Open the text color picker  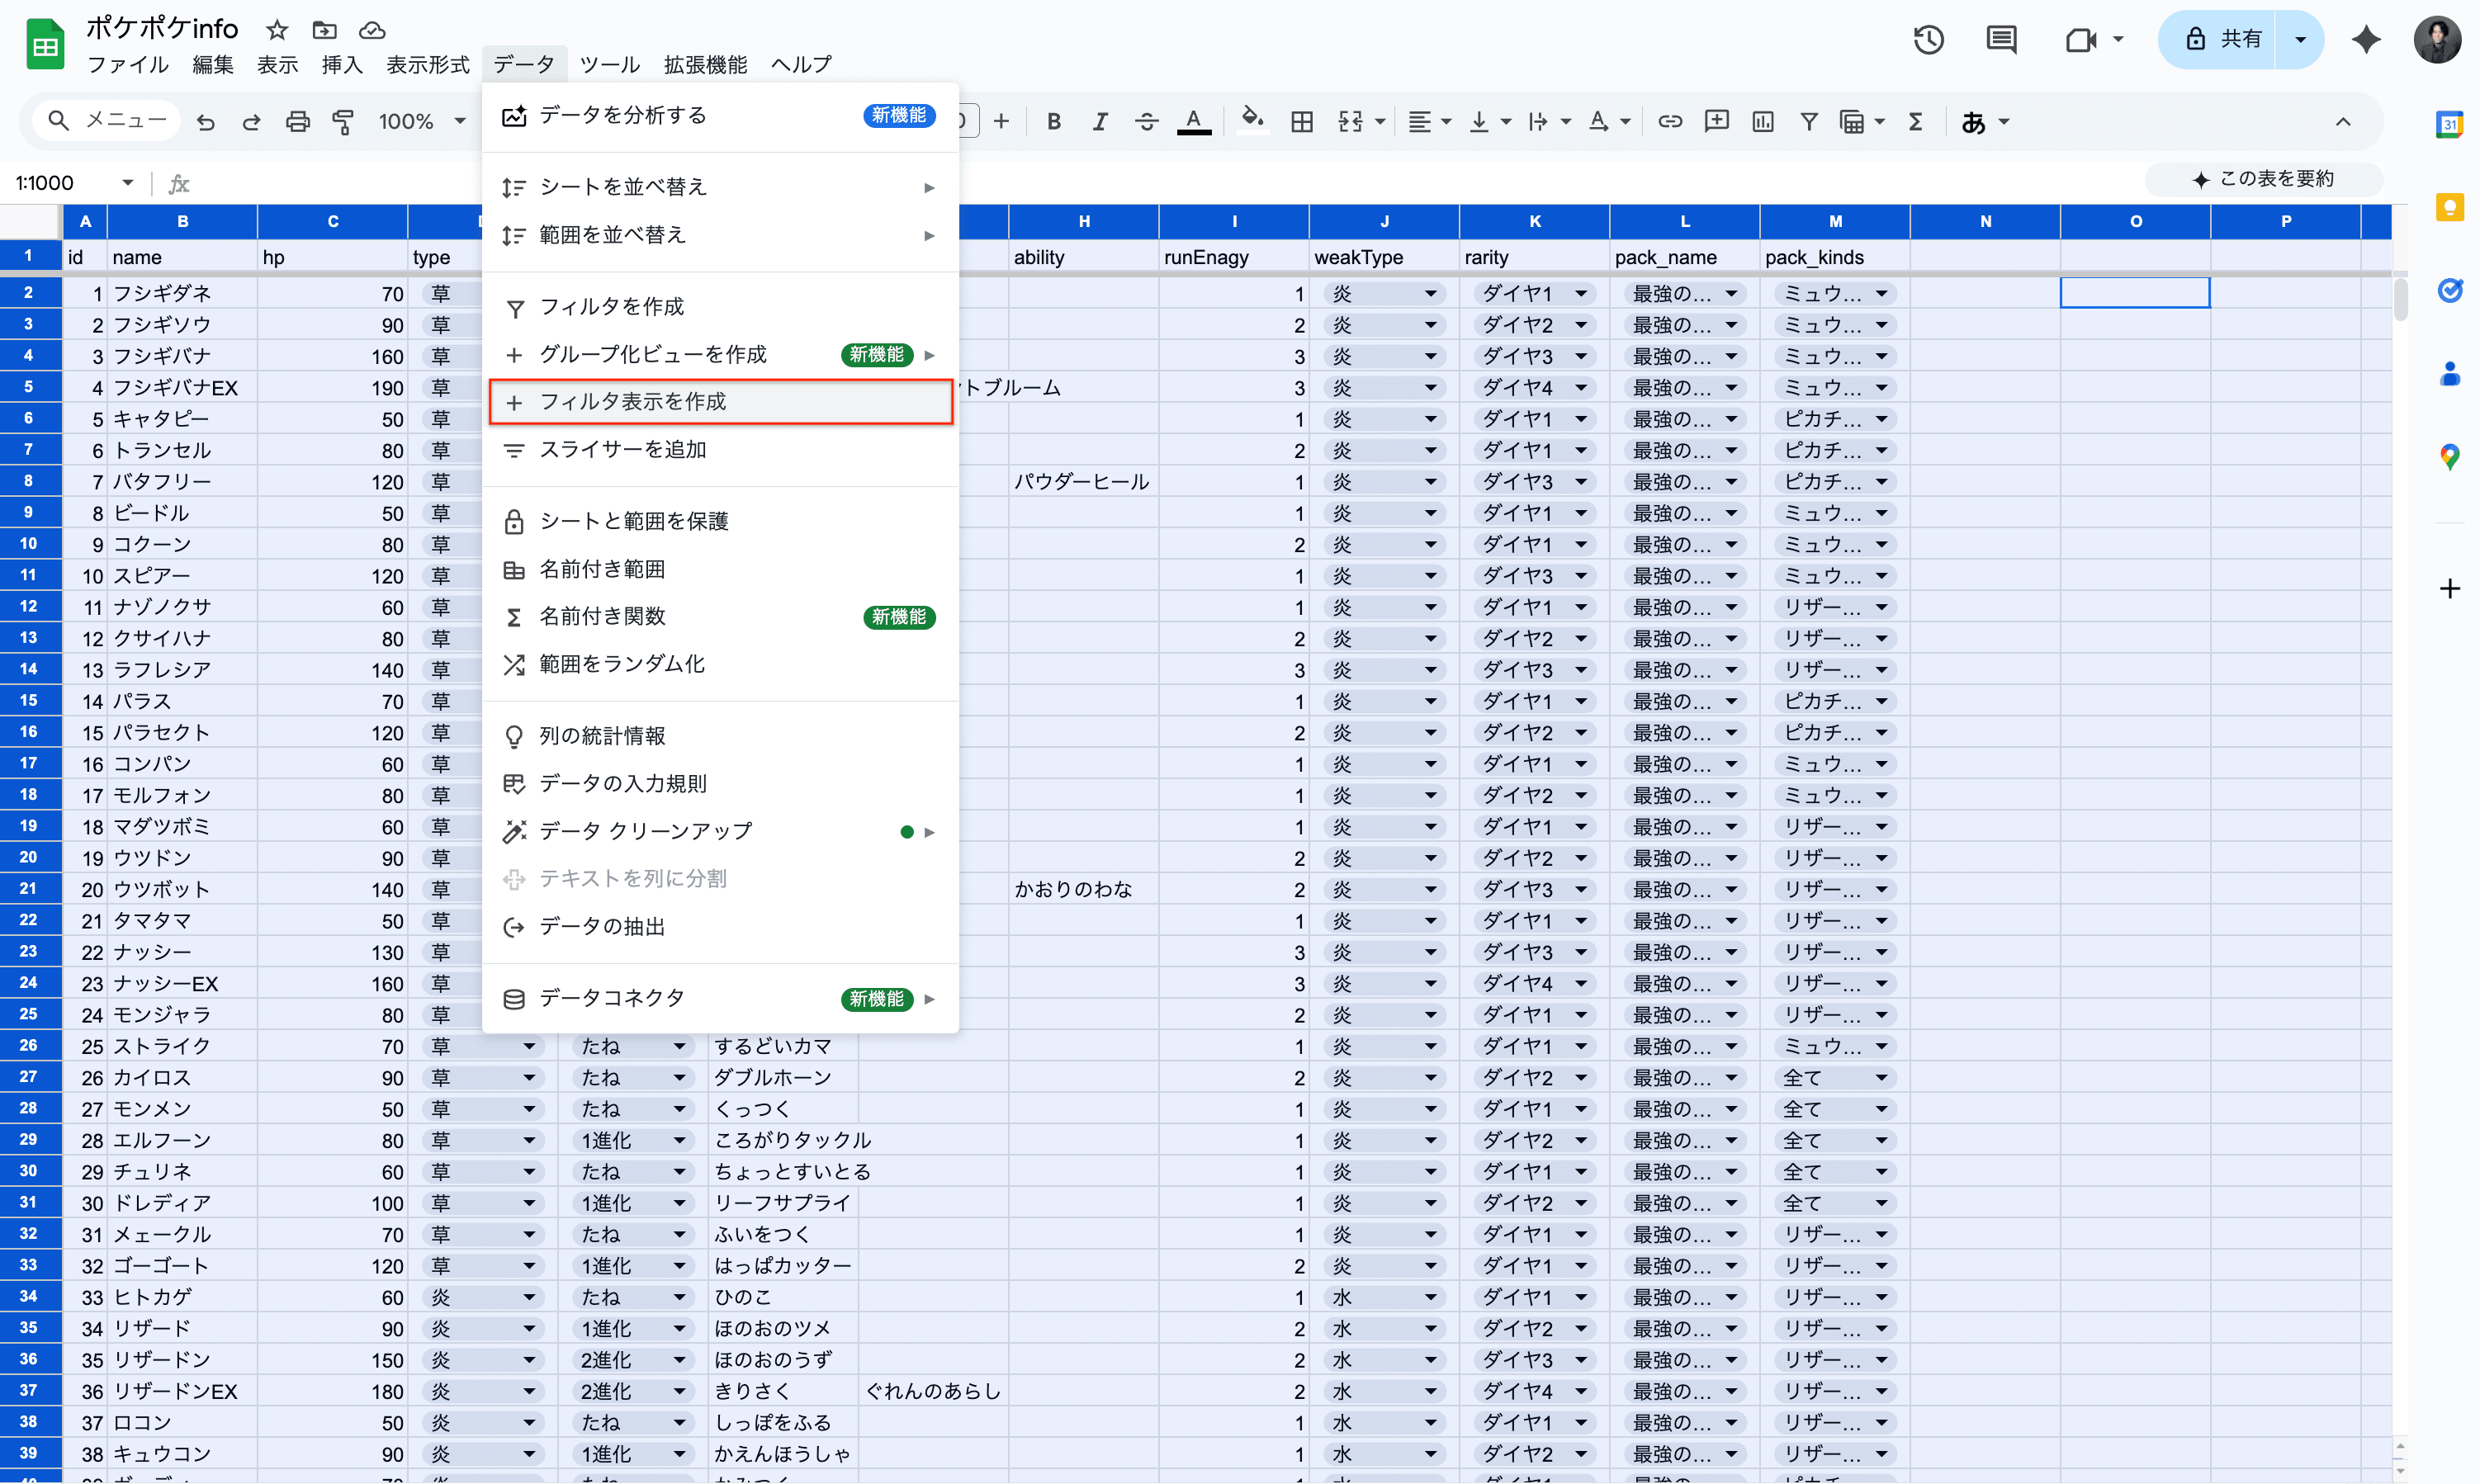click(x=1194, y=122)
